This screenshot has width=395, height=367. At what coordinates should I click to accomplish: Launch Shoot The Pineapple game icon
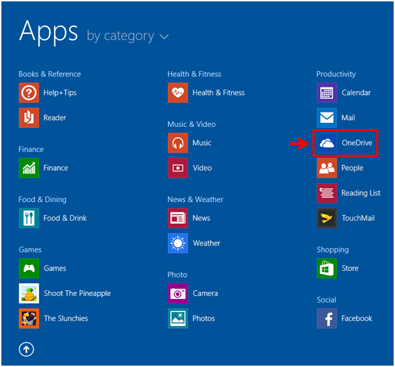click(28, 293)
